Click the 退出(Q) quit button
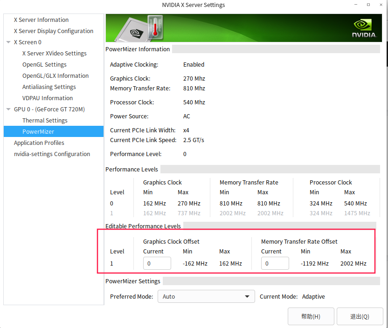The height and width of the screenshot is (328, 388). click(x=360, y=316)
